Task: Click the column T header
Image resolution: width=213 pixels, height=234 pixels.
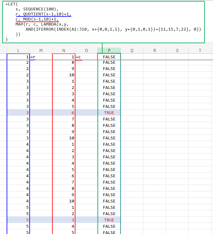Action: tap(200, 50)
